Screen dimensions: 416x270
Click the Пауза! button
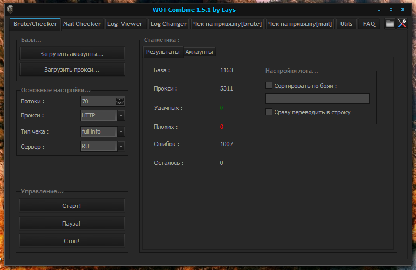[x=72, y=223]
